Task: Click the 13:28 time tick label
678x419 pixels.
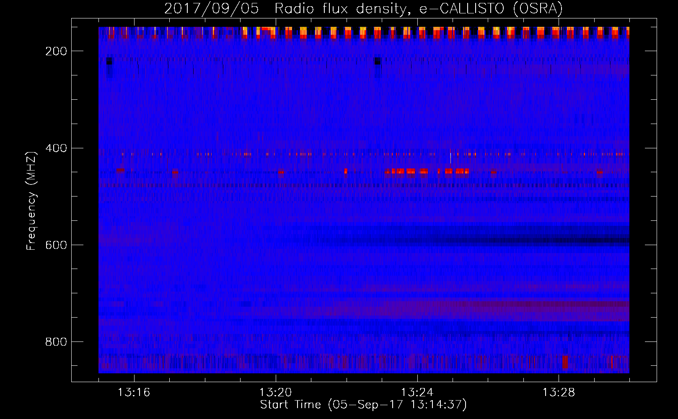Action: pyautogui.click(x=559, y=393)
